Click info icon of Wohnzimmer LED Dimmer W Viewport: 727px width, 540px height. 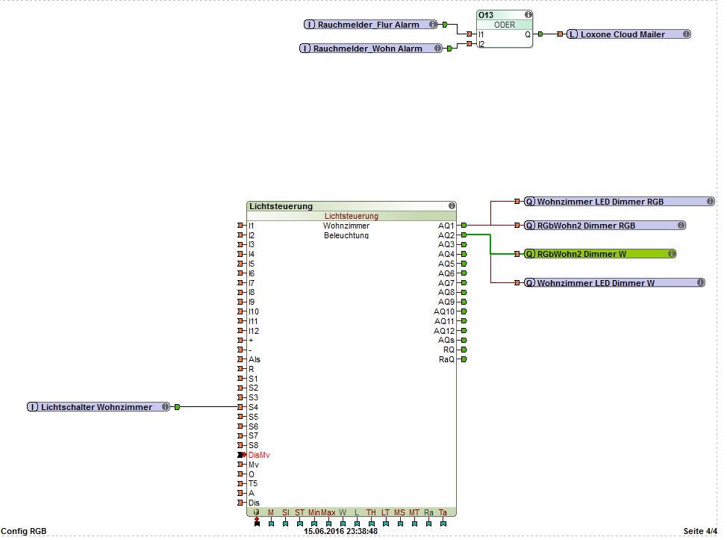(701, 282)
